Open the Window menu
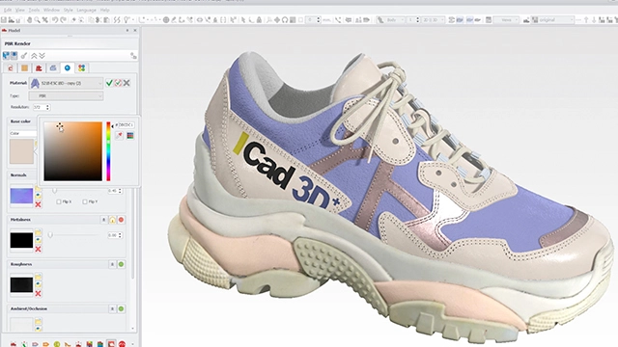Image resolution: width=618 pixels, height=347 pixels. tap(51, 10)
